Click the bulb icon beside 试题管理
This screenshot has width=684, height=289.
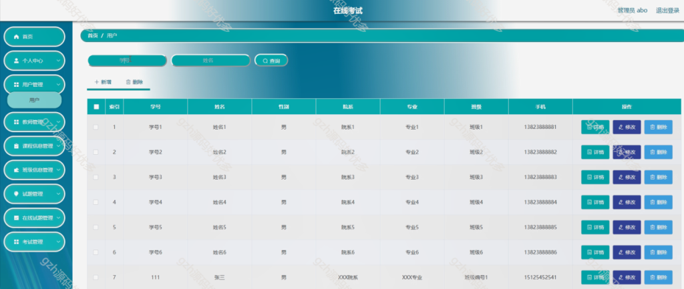point(17,194)
